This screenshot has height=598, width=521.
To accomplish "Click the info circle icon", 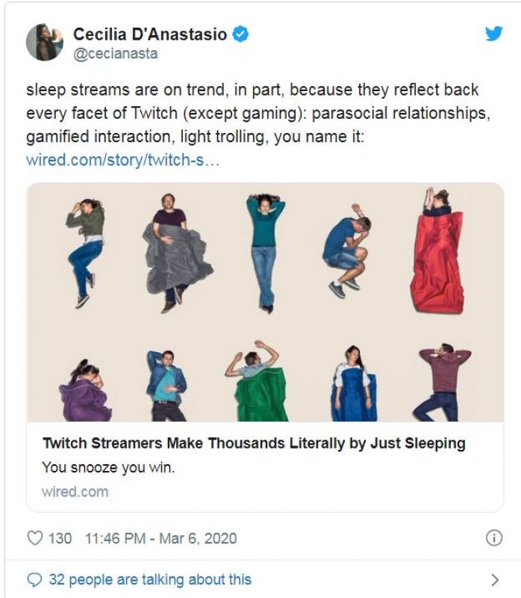I will [x=493, y=537].
